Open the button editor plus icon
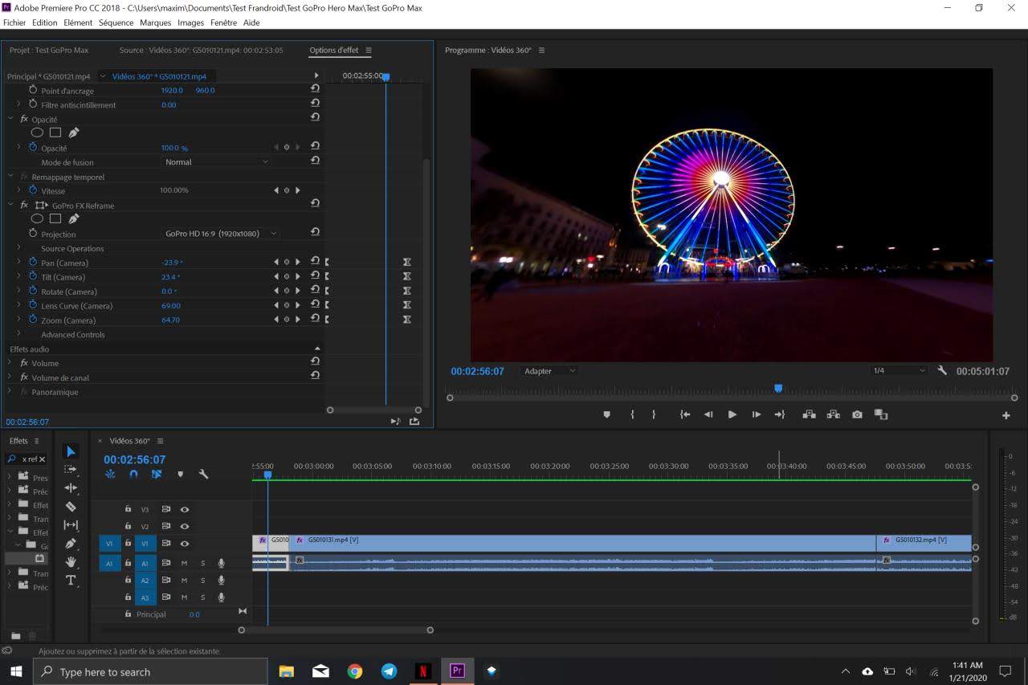This screenshot has height=685, width=1028. coord(1006,415)
